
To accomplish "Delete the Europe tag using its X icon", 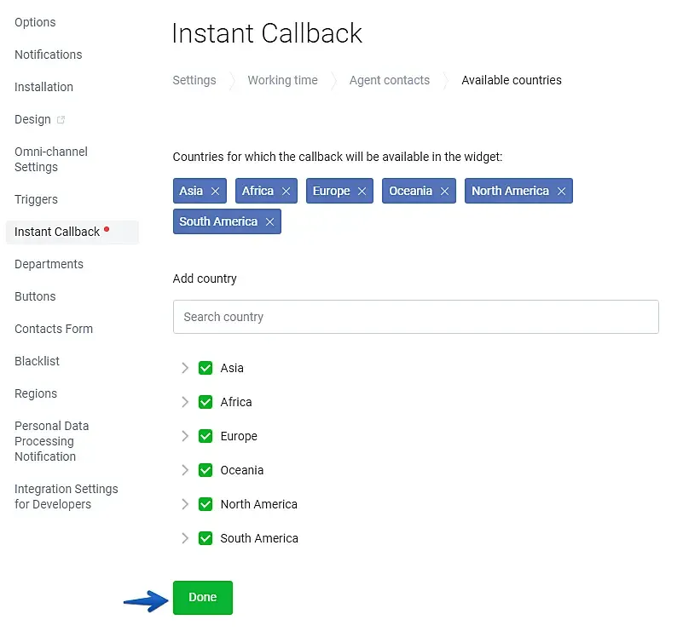I will pyautogui.click(x=362, y=191).
